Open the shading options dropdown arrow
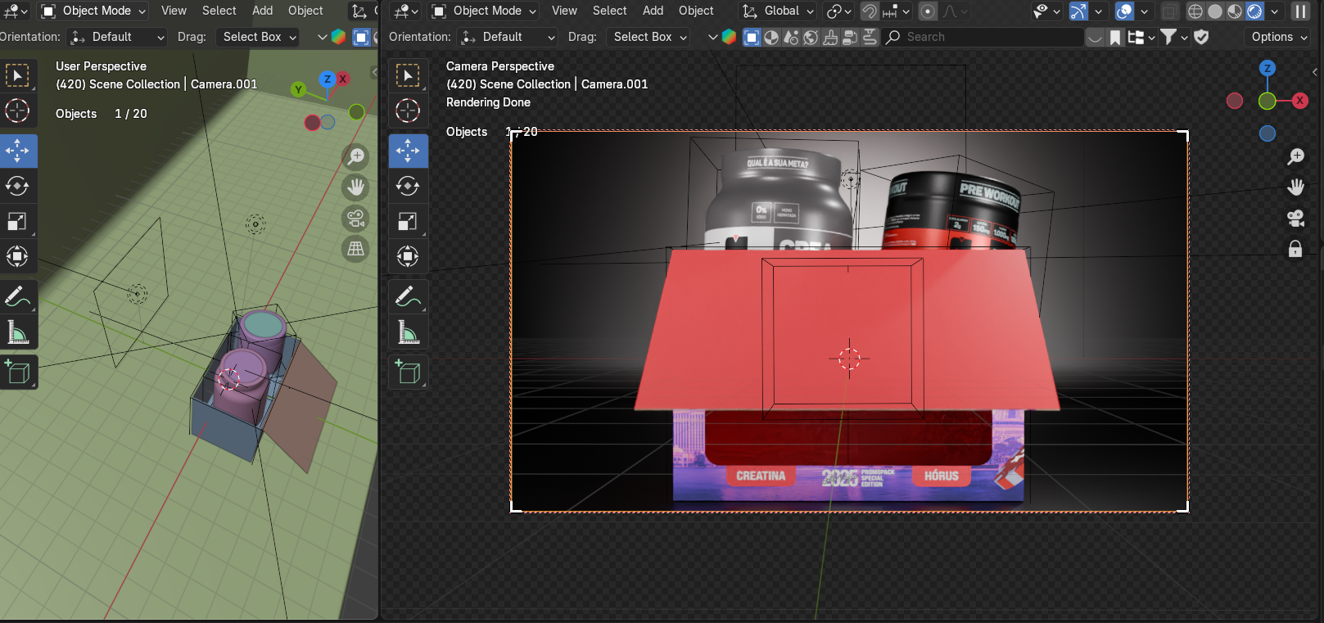Image resolution: width=1324 pixels, height=623 pixels. 1274,11
